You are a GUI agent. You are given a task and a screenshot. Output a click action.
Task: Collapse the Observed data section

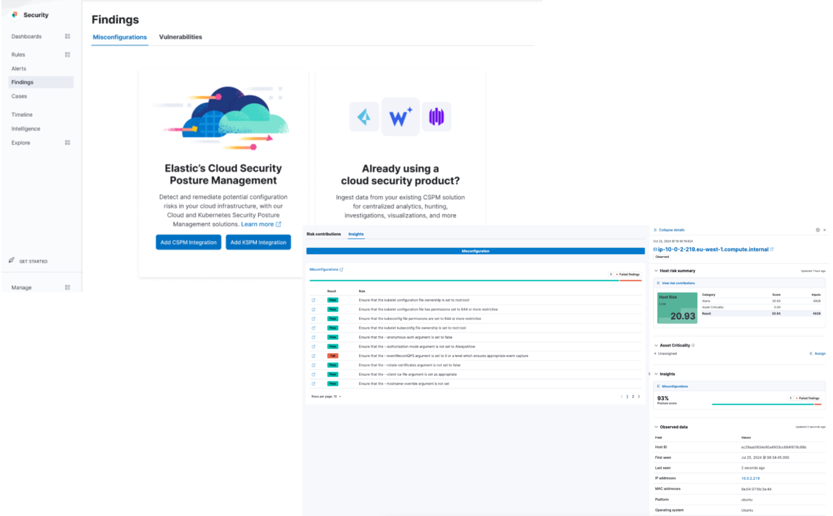click(656, 427)
